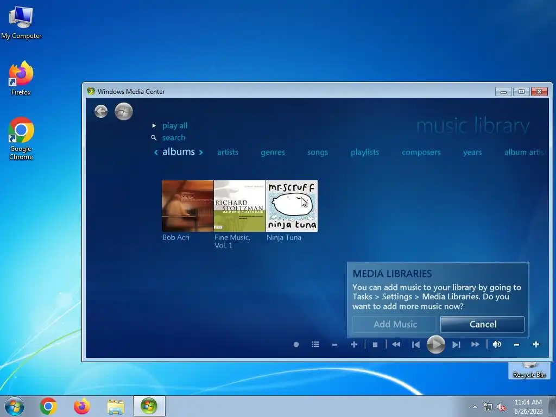The image size is (556, 417).
Task: Open the taskbar clock and date
Action: [x=528, y=407]
